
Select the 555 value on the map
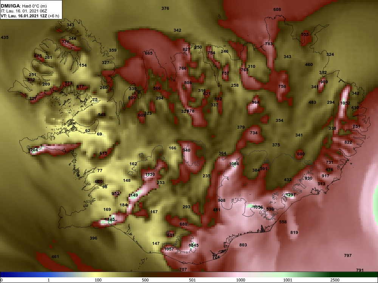pyautogui.click(x=305, y=34)
